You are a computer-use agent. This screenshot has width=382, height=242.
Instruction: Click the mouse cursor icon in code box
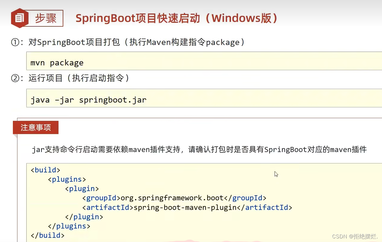276,174
